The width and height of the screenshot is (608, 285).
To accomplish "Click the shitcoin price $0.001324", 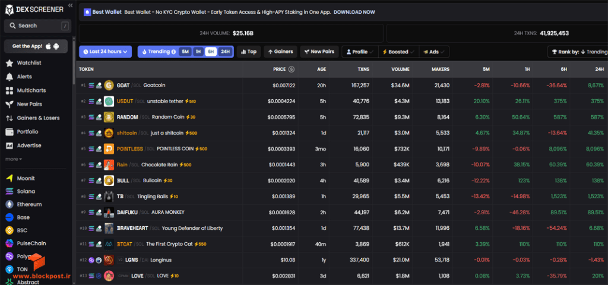I will pos(283,133).
